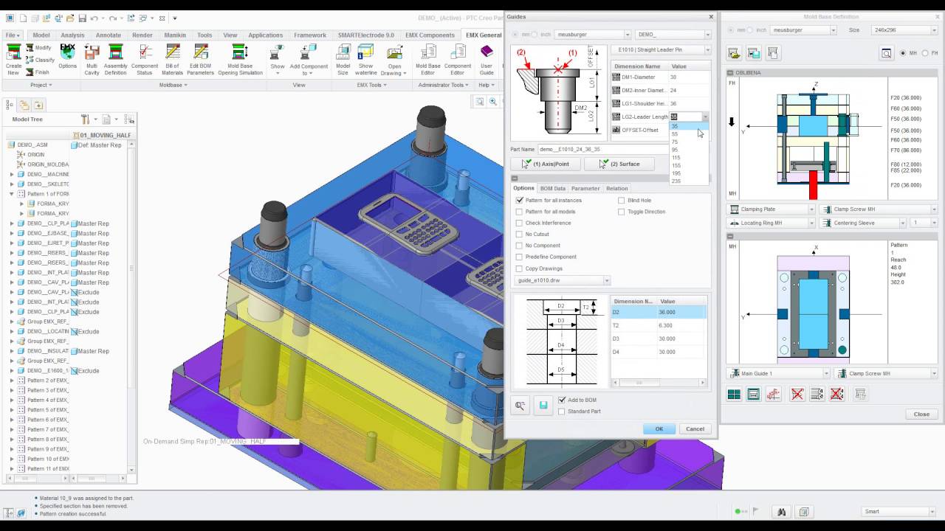Click preview magnifier icon in Mold Base Definition
945x531 pixels.
pos(886,53)
